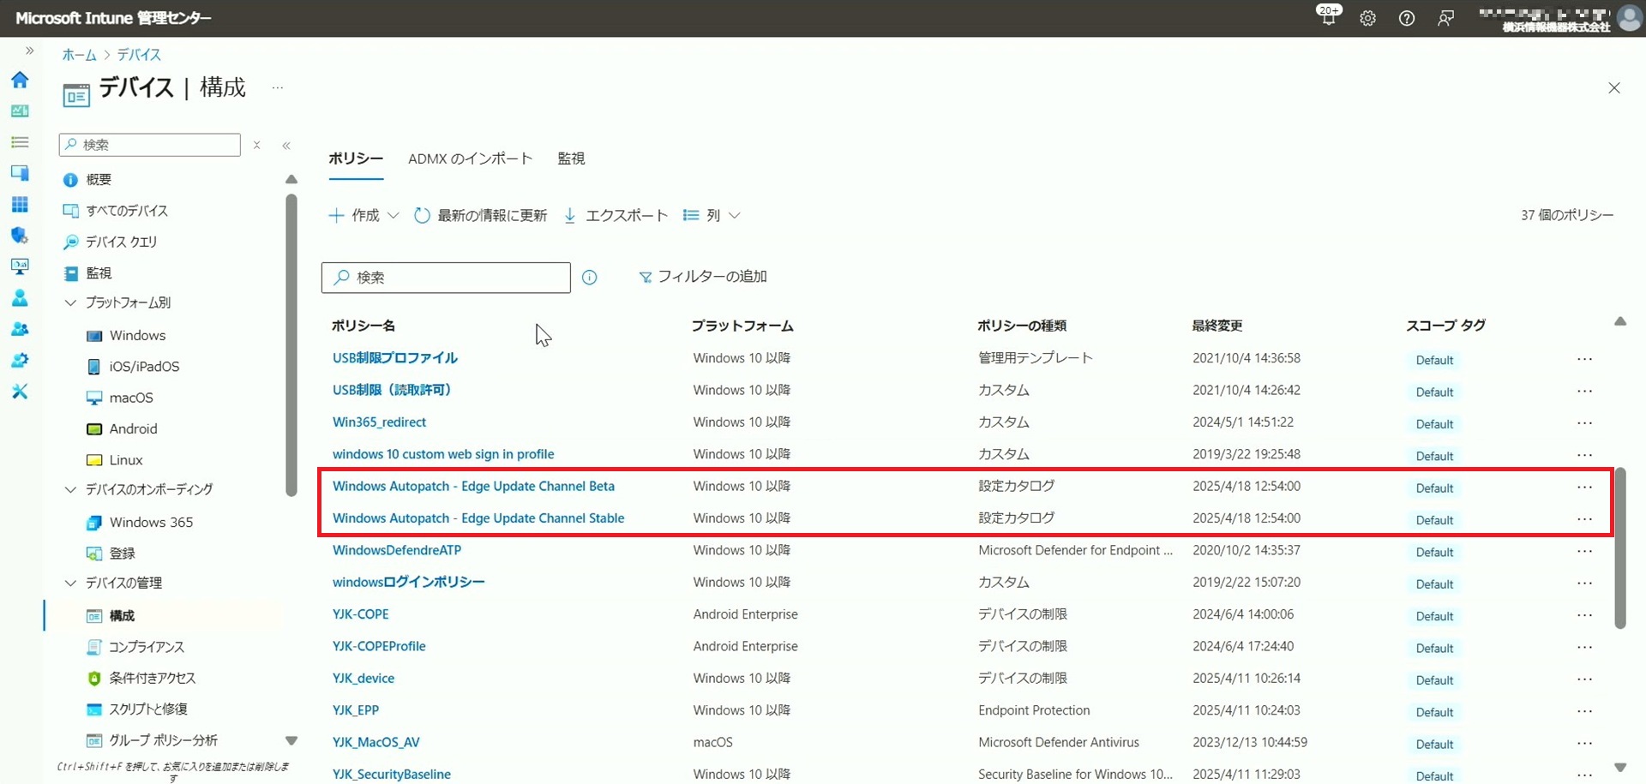Screen dimensions: 1646x784
Task: Open the Groups icon in left rail
Action: pyautogui.click(x=20, y=329)
